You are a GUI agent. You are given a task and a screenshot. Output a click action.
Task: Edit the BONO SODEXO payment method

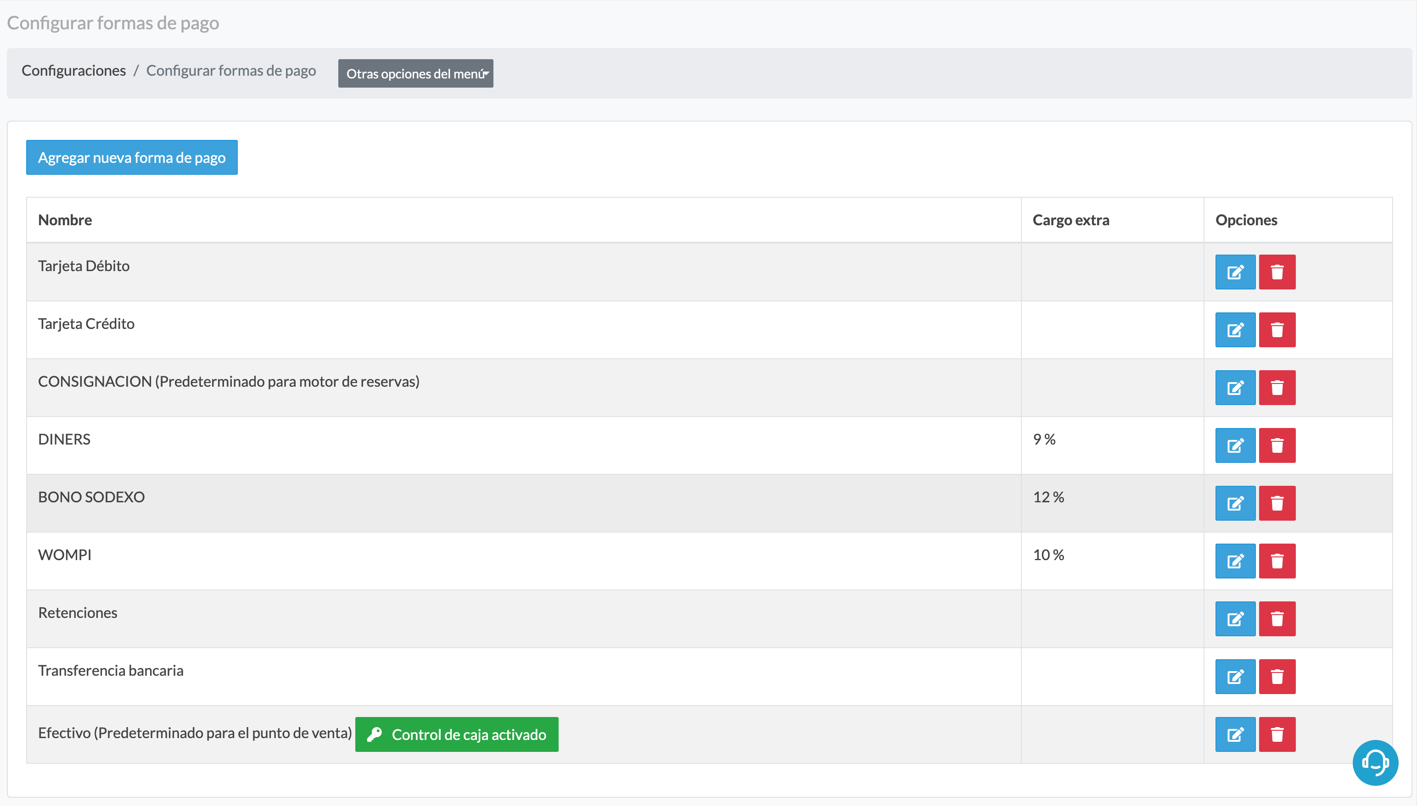1235,503
